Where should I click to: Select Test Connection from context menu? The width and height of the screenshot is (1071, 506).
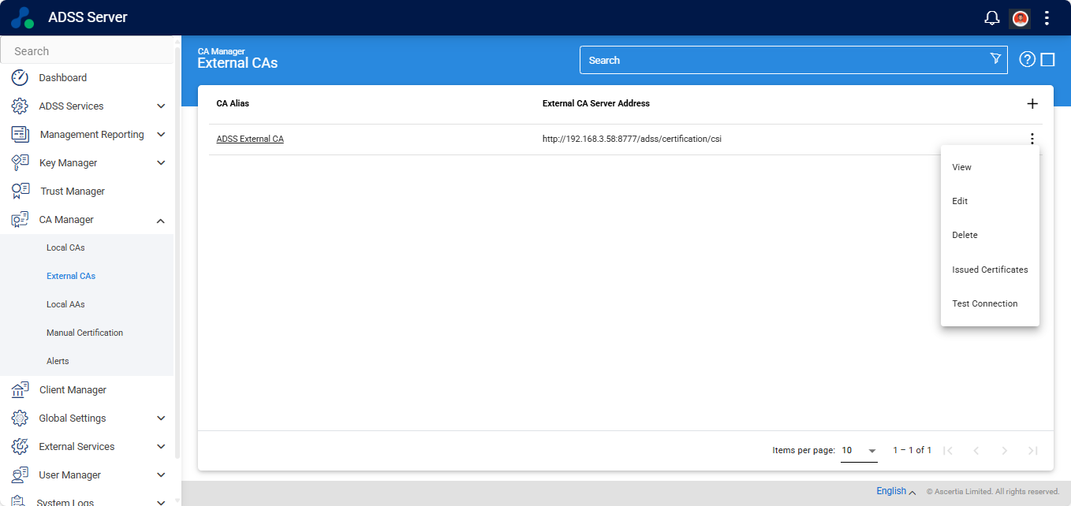coord(984,303)
